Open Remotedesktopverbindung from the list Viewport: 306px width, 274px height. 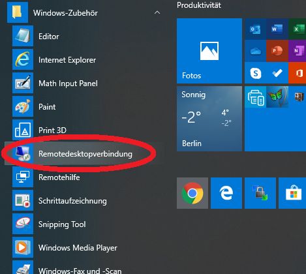(84, 154)
